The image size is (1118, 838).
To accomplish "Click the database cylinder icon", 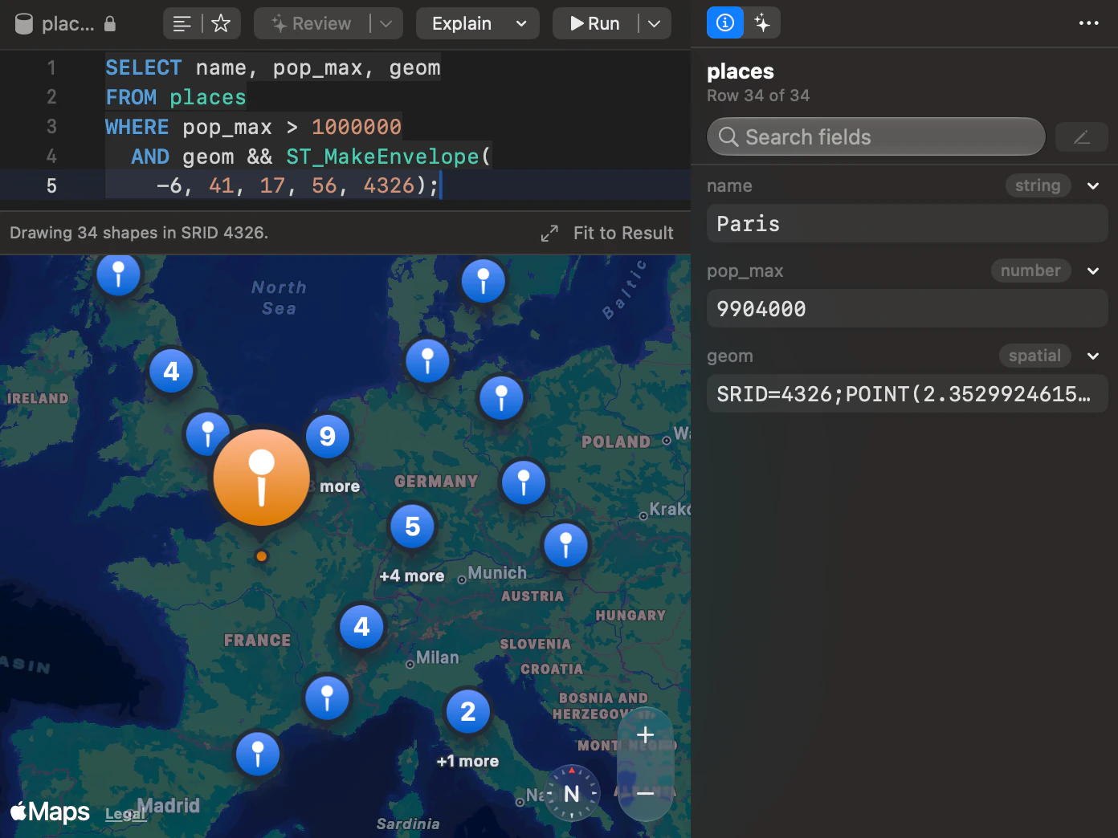I will click(x=25, y=24).
